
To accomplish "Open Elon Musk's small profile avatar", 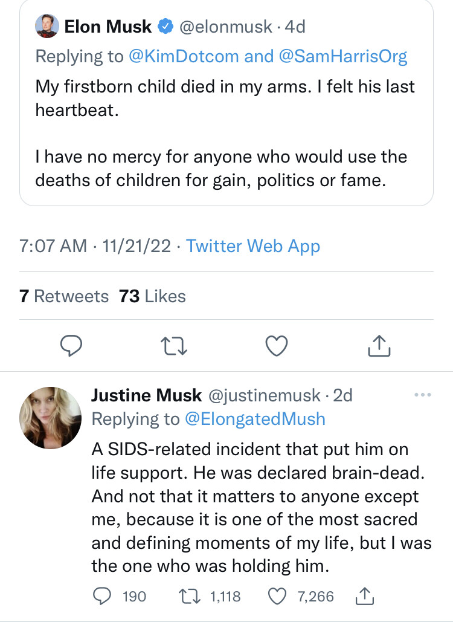I will pyautogui.click(x=47, y=26).
